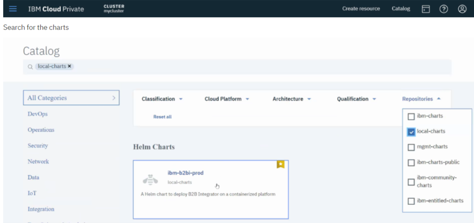Select the Operations category
Screen dimensions: 474x223
pos(41,130)
